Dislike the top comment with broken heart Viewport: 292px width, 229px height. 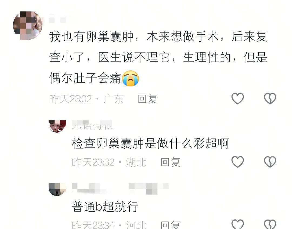pos(270,98)
